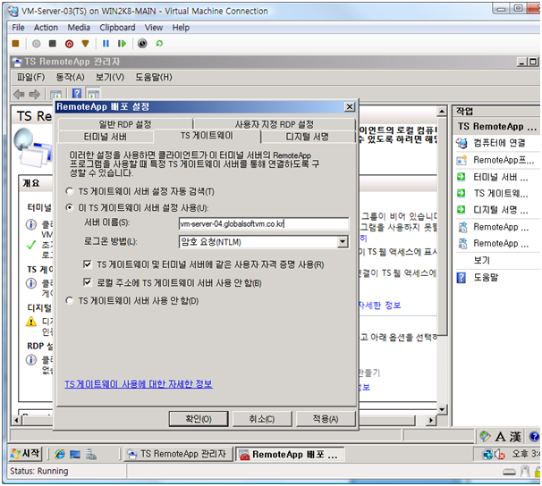This screenshot has width=542, height=486.
Task: Click TS RemoteApp 관리자 taskbar button
Action: pyautogui.click(x=176, y=454)
